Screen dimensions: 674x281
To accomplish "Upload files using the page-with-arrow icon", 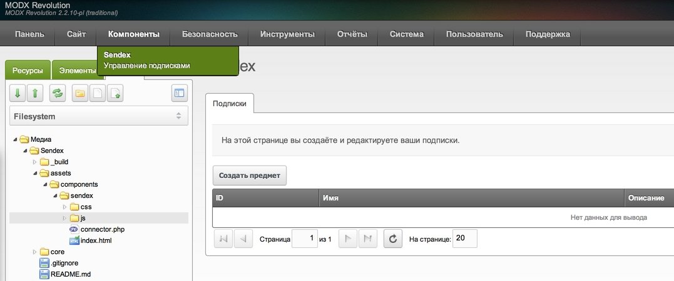I will [x=115, y=93].
